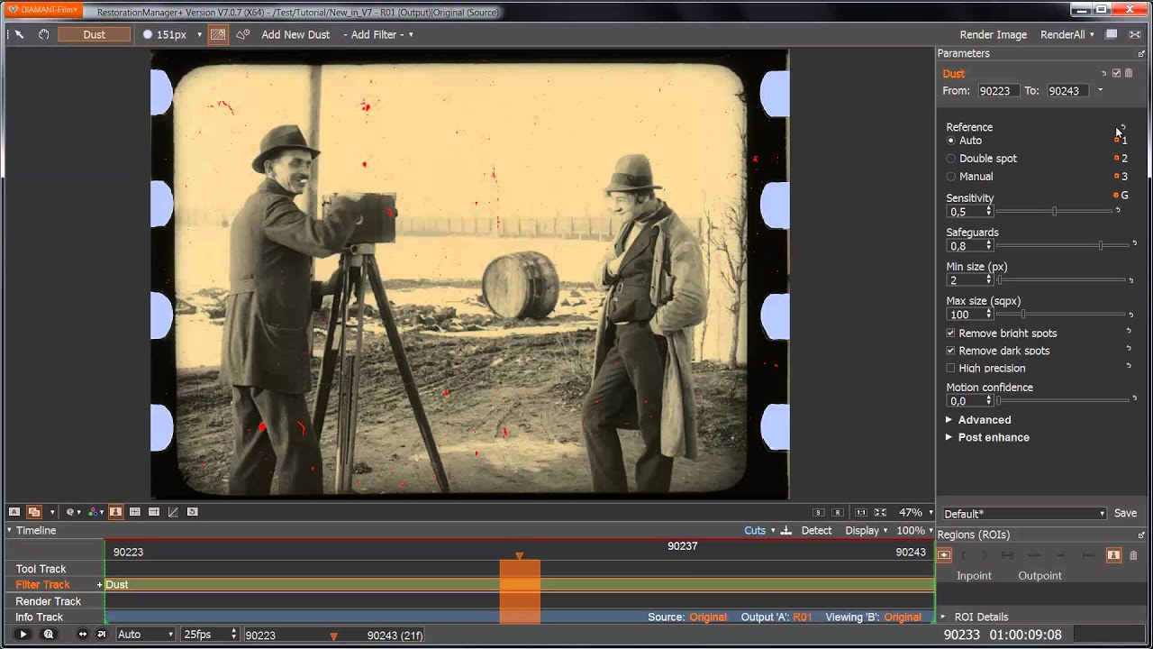Image resolution: width=1153 pixels, height=649 pixels.
Task: Toggle the red dust overlay icon
Action: (x=217, y=34)
